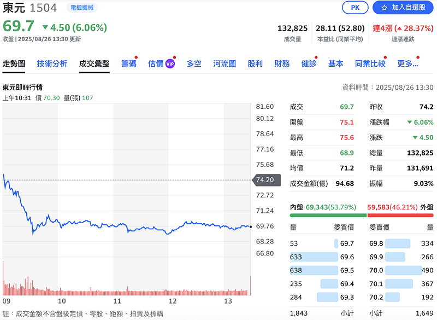Open the 同業比較 tab
The image size is (437, 320).
tap(370, 64)
